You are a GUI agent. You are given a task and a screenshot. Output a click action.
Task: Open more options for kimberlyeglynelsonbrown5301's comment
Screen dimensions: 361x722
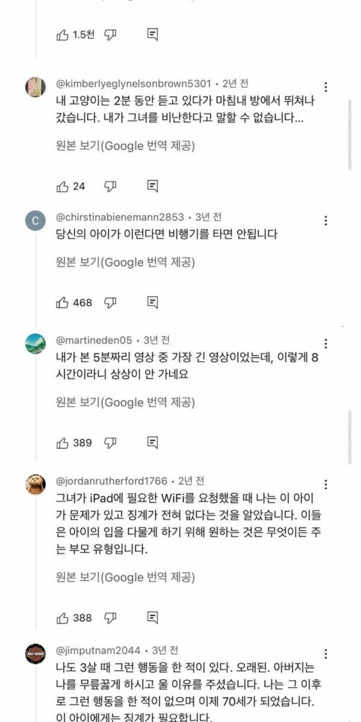tap(326, 87)
